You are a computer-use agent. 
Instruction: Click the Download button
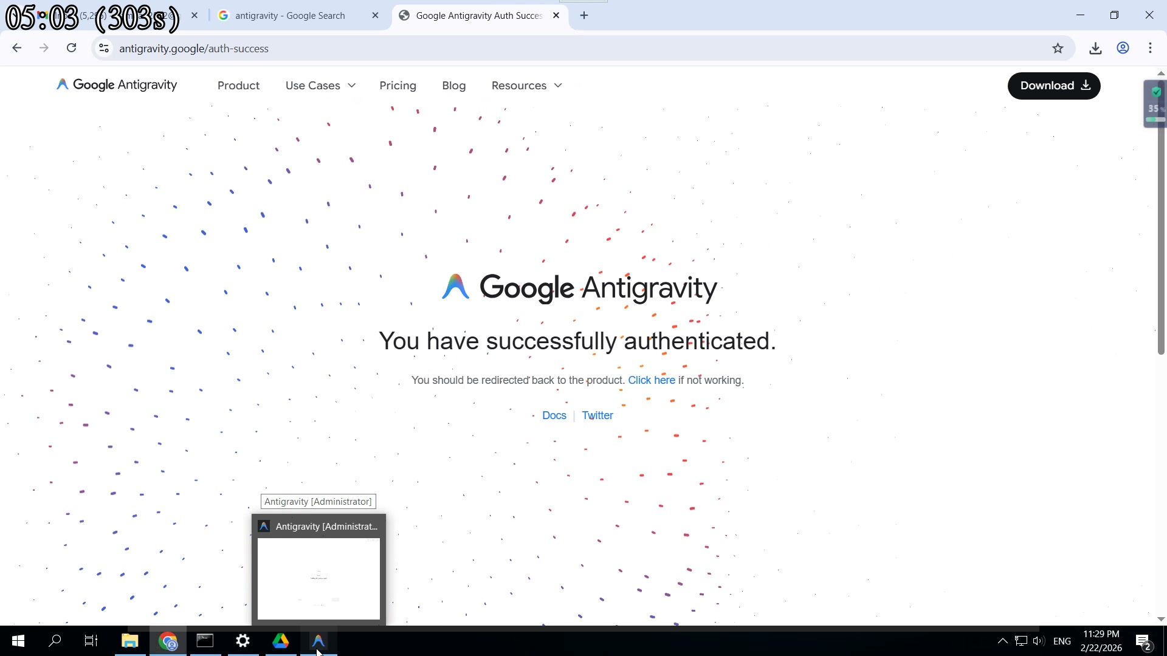(1053, 86)
